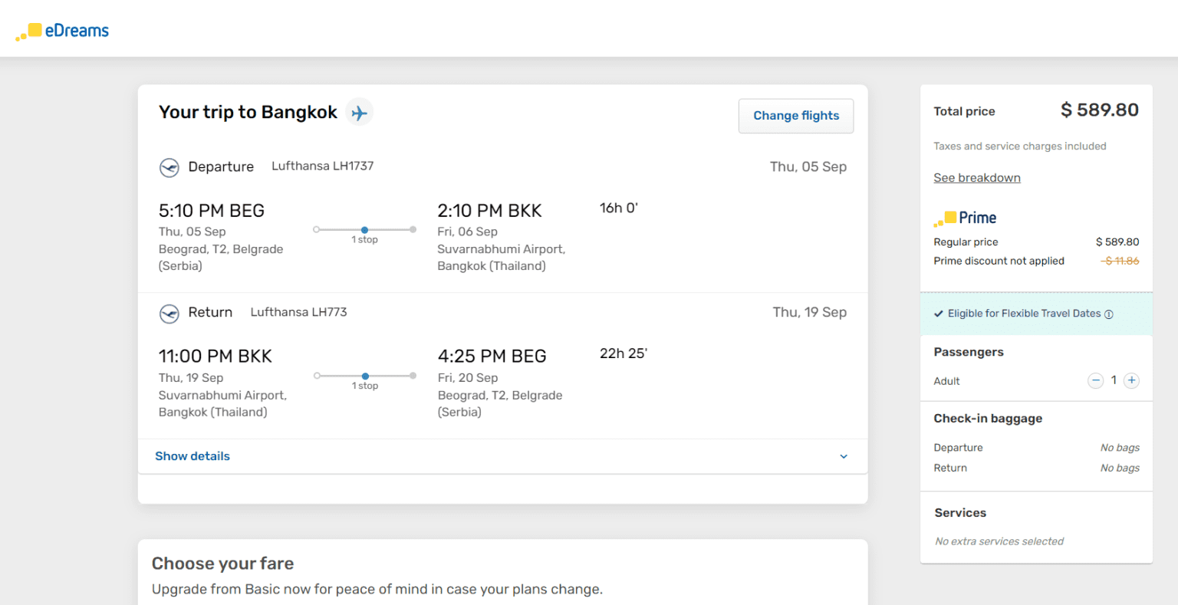This screenshot has height=605, width=1178.
Task: Increase adult passengers with plus button
Action: 1131,380
